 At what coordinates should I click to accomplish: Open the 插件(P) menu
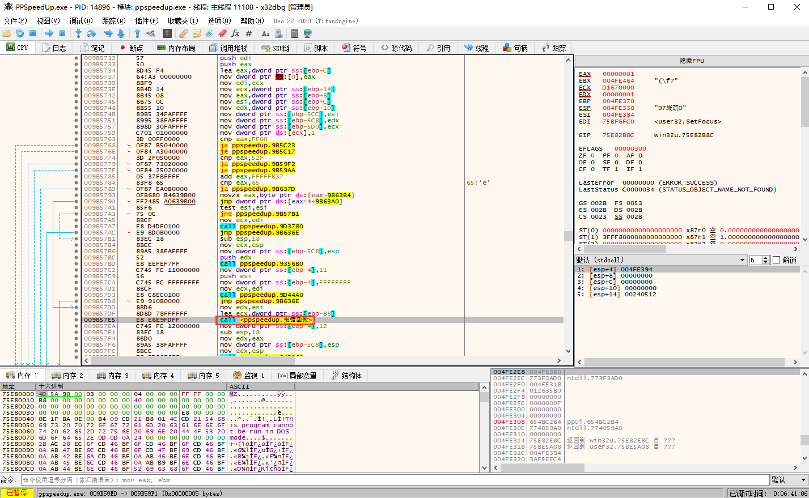(x=147, y=21)
